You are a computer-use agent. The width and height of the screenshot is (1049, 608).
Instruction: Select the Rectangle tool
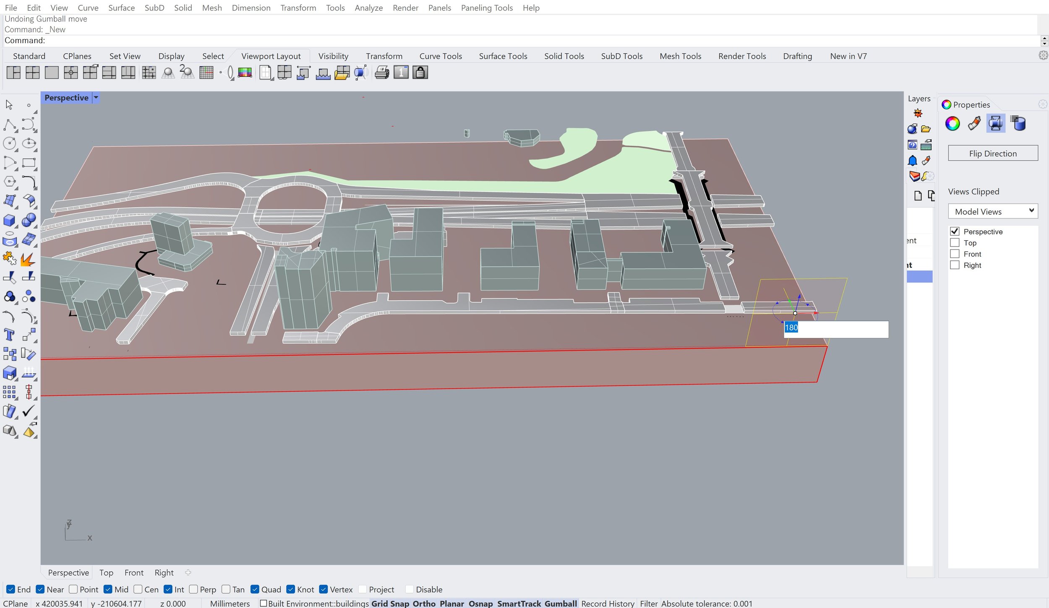coord(29,163)
